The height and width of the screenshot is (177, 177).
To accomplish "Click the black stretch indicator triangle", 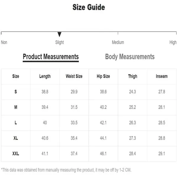I will [59, 34].
